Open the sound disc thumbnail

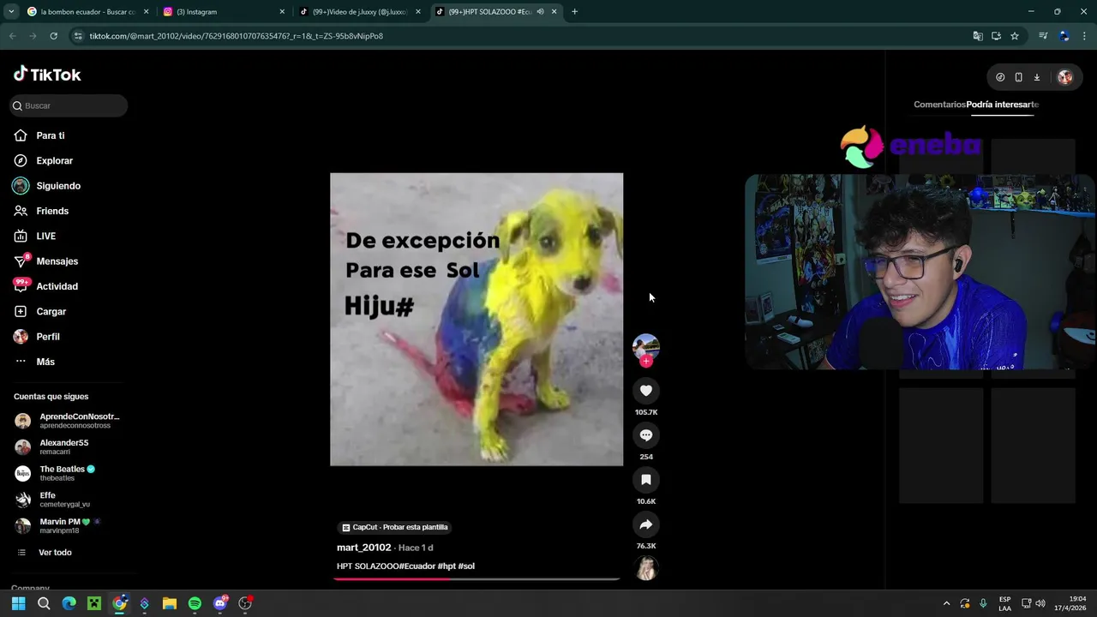[x=646, y=568]
